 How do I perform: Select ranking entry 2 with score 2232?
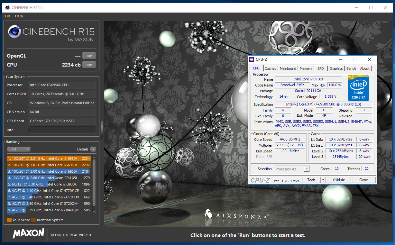49,165
